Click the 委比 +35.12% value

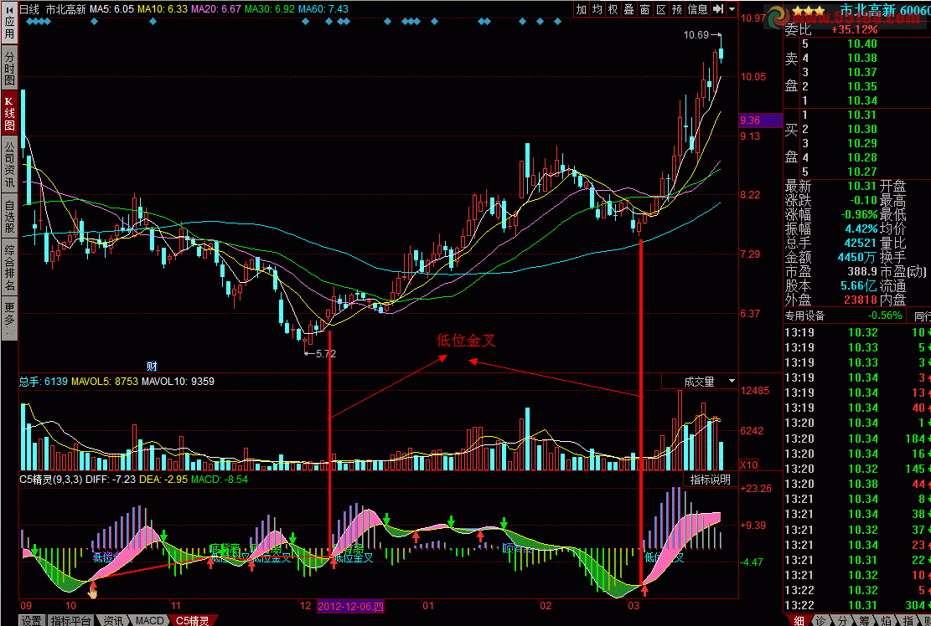[855, 29]
